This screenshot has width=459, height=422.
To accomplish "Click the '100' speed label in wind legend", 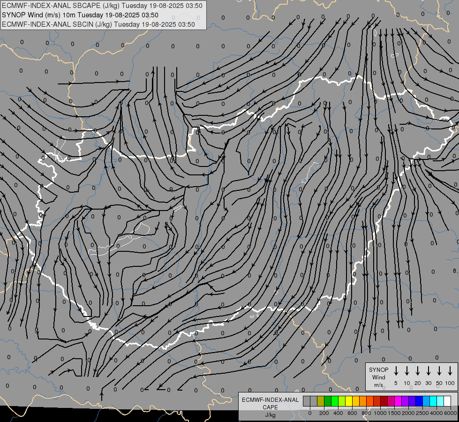I will point(450,383).
